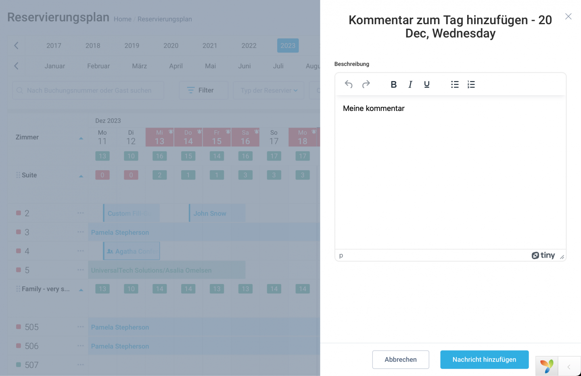Select year 2018 tab
This screenshot has height=376, width=581.
coord(93,46)
